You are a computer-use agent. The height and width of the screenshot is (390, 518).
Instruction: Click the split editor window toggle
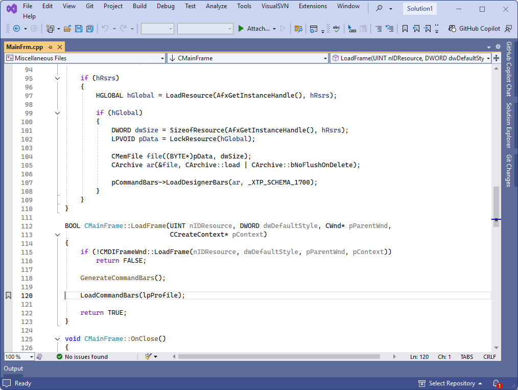496,58
